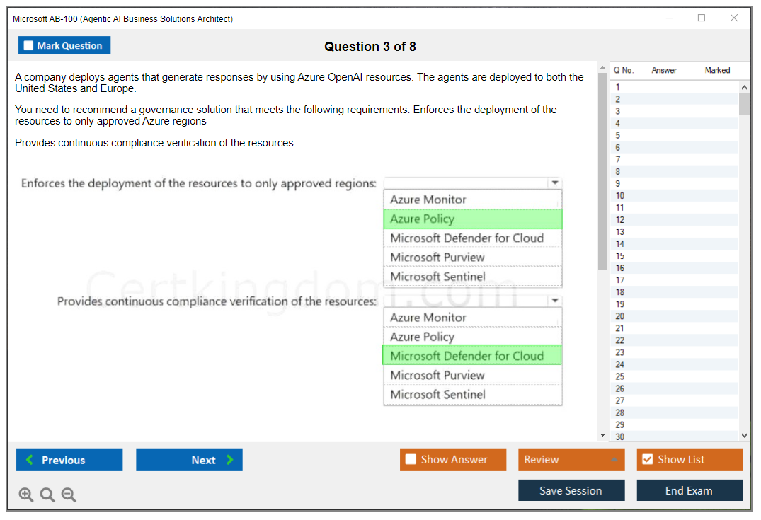The width and height of the screenshot is (761, 520).
Task: Click question pane scroll-down arrow
Action: tap(603, 435)
